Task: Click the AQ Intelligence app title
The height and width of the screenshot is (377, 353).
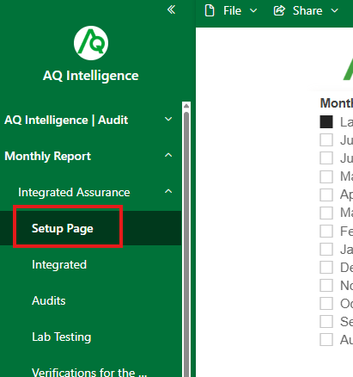Action: point(91,76)
